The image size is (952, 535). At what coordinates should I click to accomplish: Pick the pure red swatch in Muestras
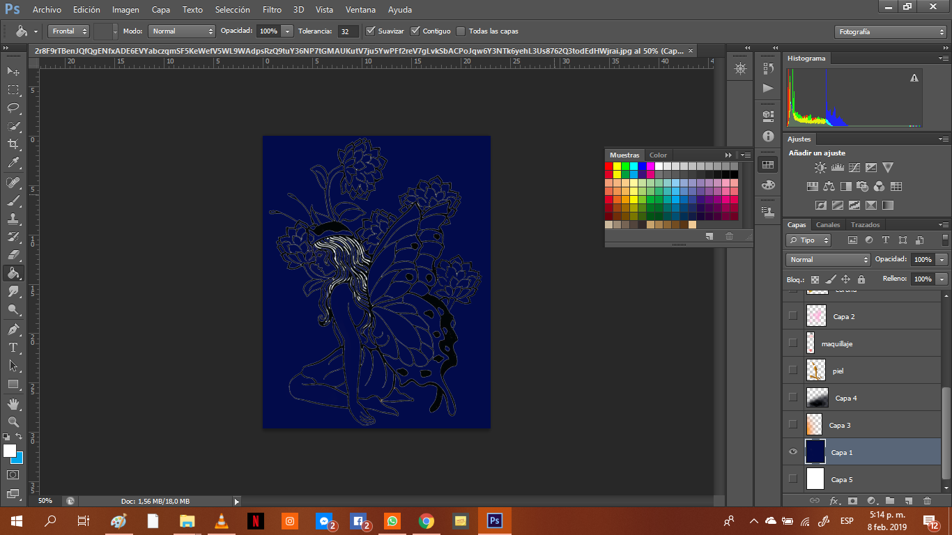pyautogui.click(x=608, y=166)
